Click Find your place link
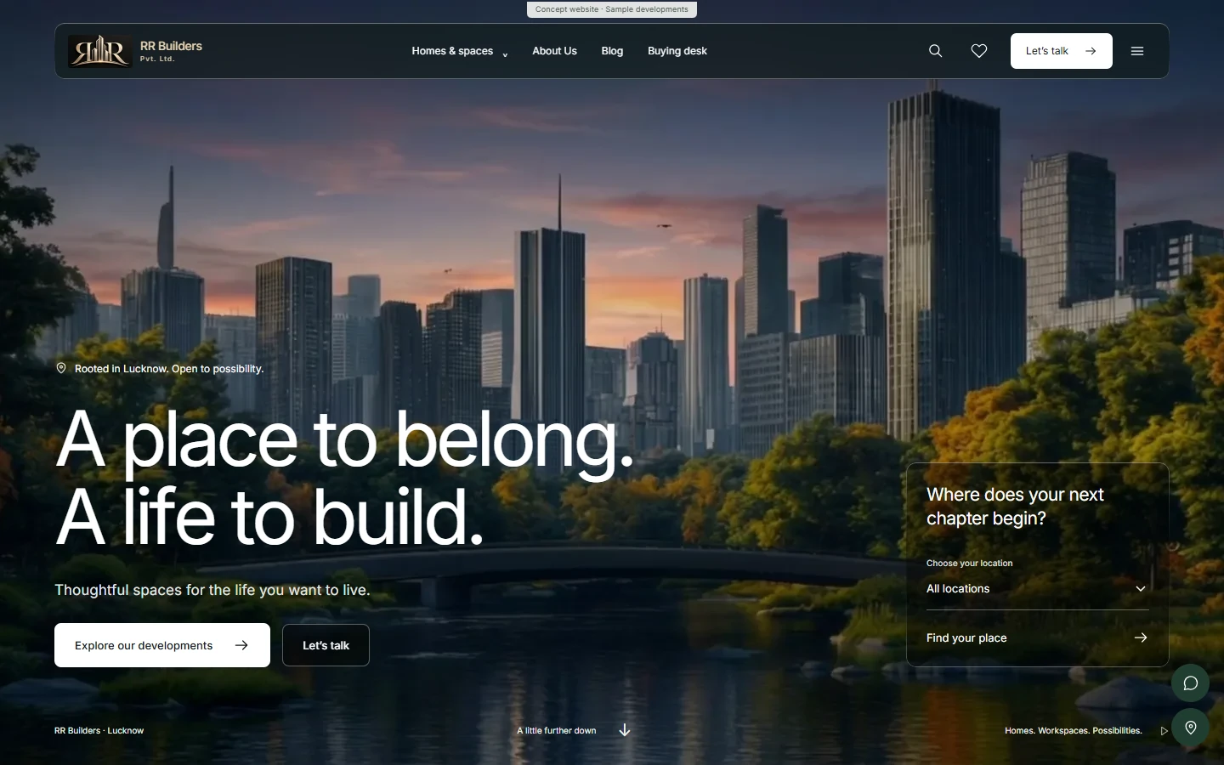 tap(1037, 637)
